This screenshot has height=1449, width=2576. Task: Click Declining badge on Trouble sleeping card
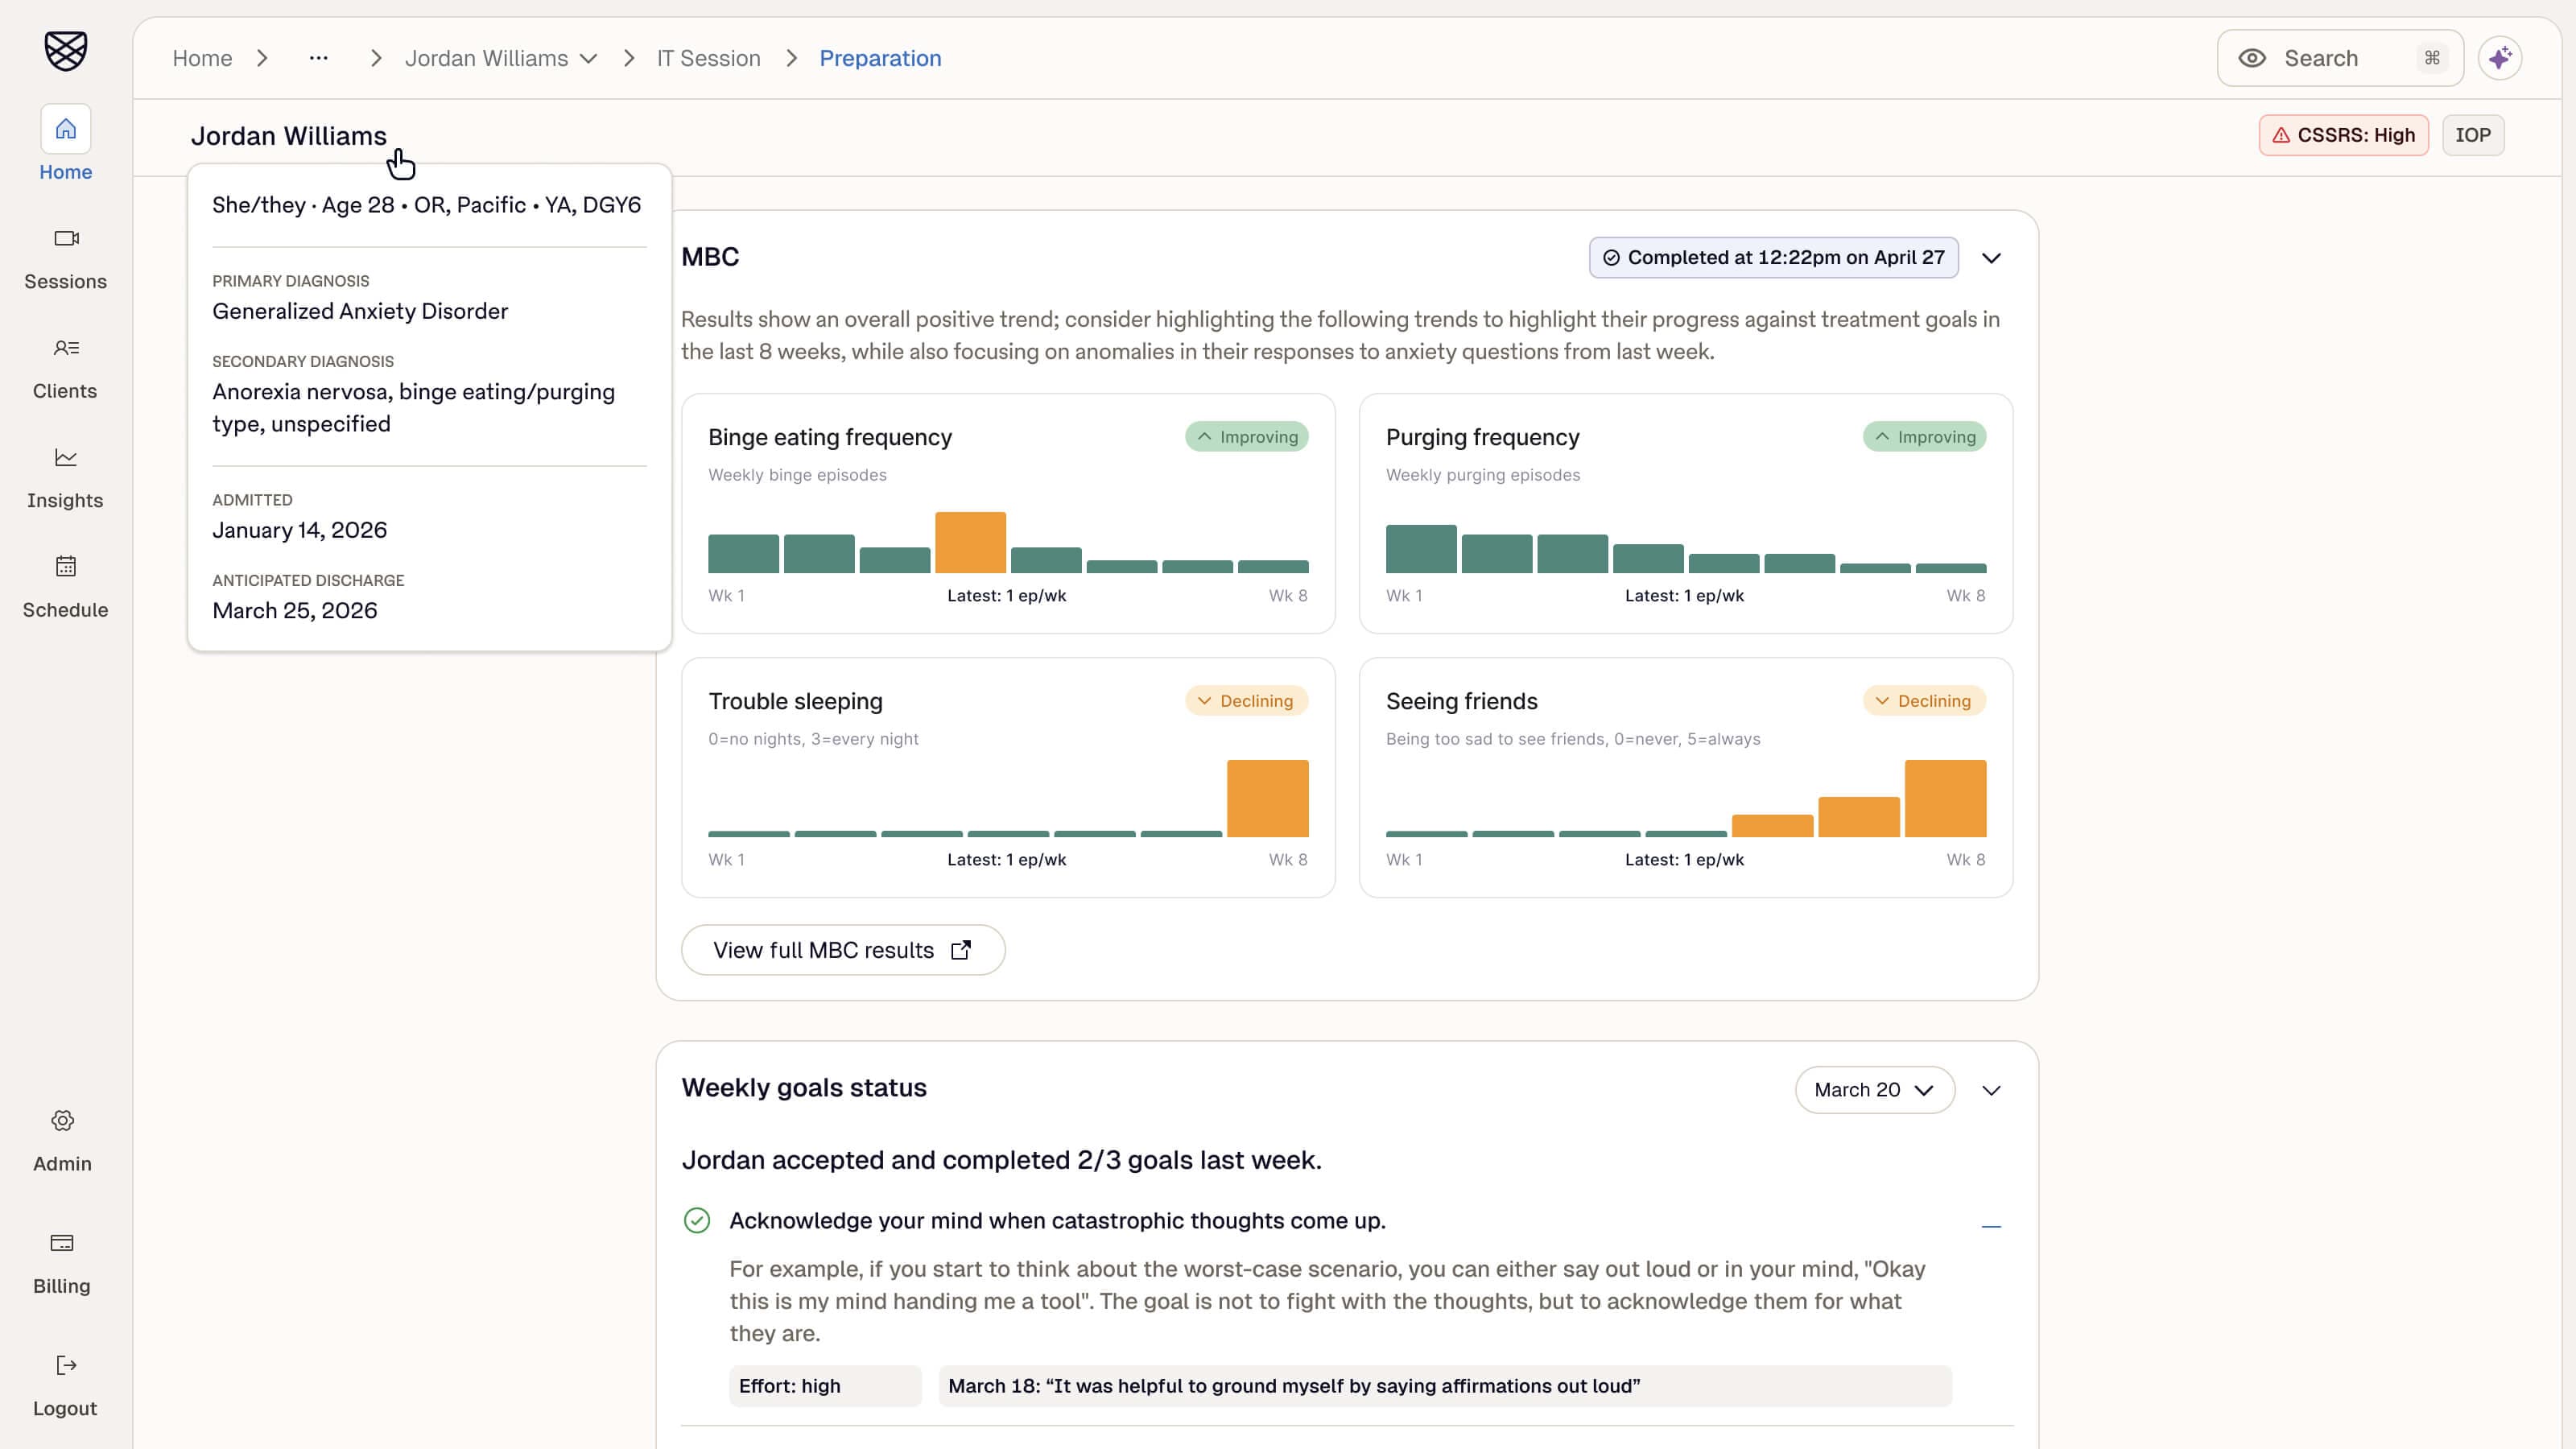coord(1246,701)
